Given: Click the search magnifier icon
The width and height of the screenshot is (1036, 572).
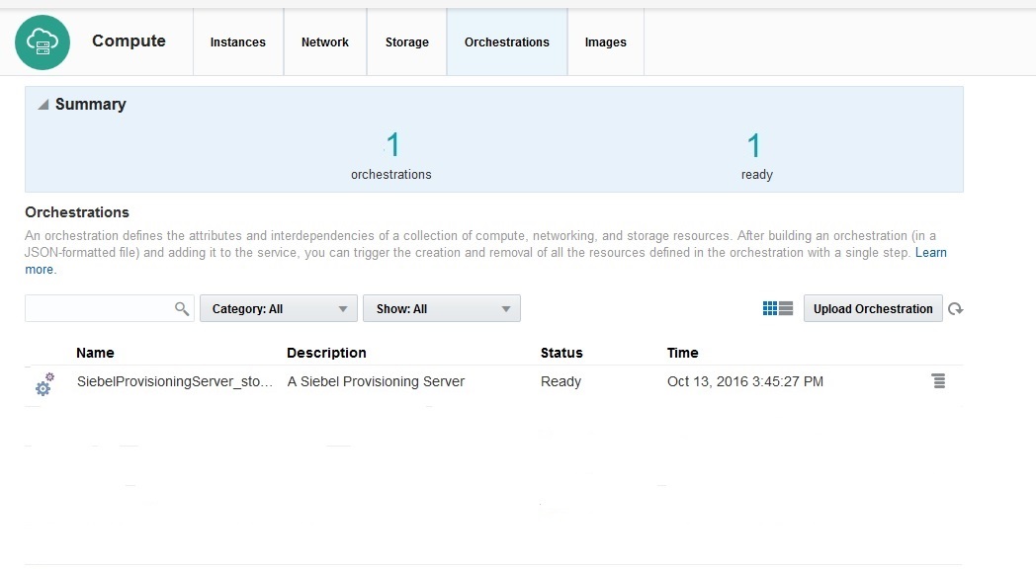Looking at the screenshot, I should coord(182,308).
